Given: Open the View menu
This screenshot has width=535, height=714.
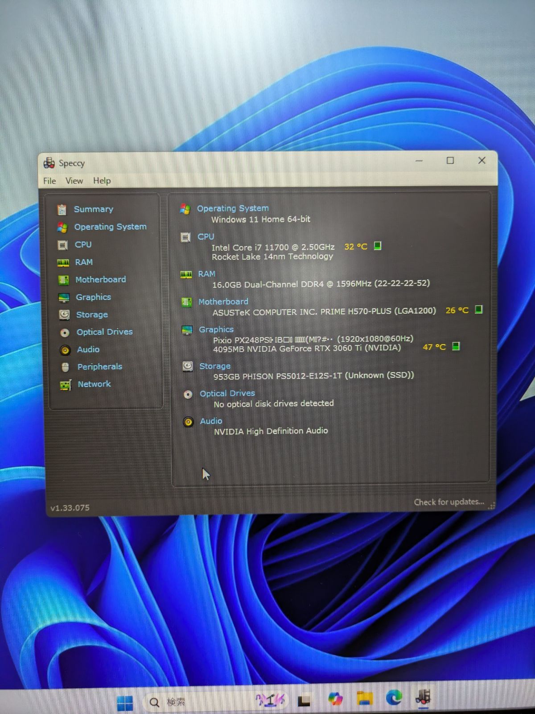Looking at the screenshot, I should point(74,181).
